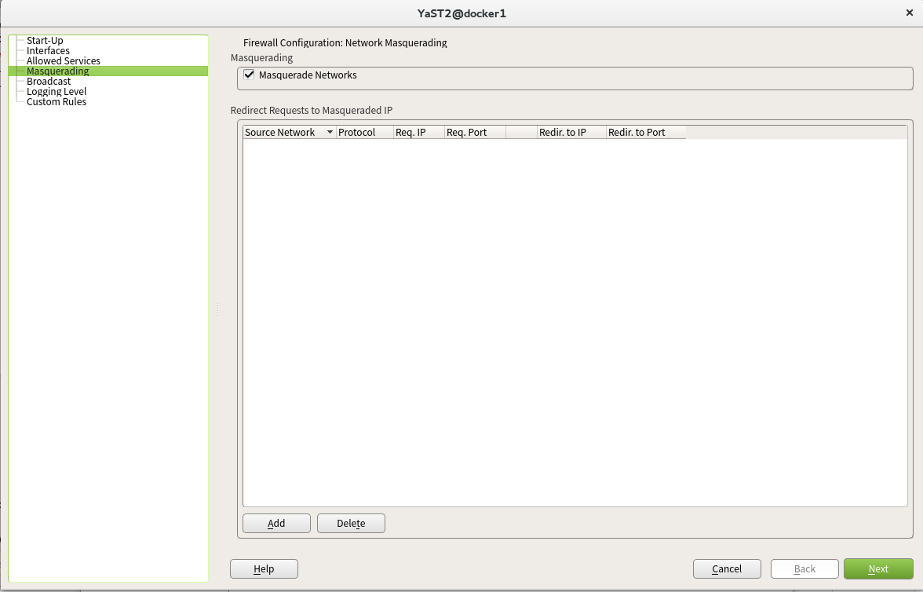
Task: Sort table by Source Network column
Action: coord(289,133)
